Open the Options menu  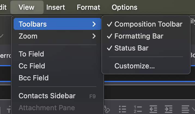(124, 7)
